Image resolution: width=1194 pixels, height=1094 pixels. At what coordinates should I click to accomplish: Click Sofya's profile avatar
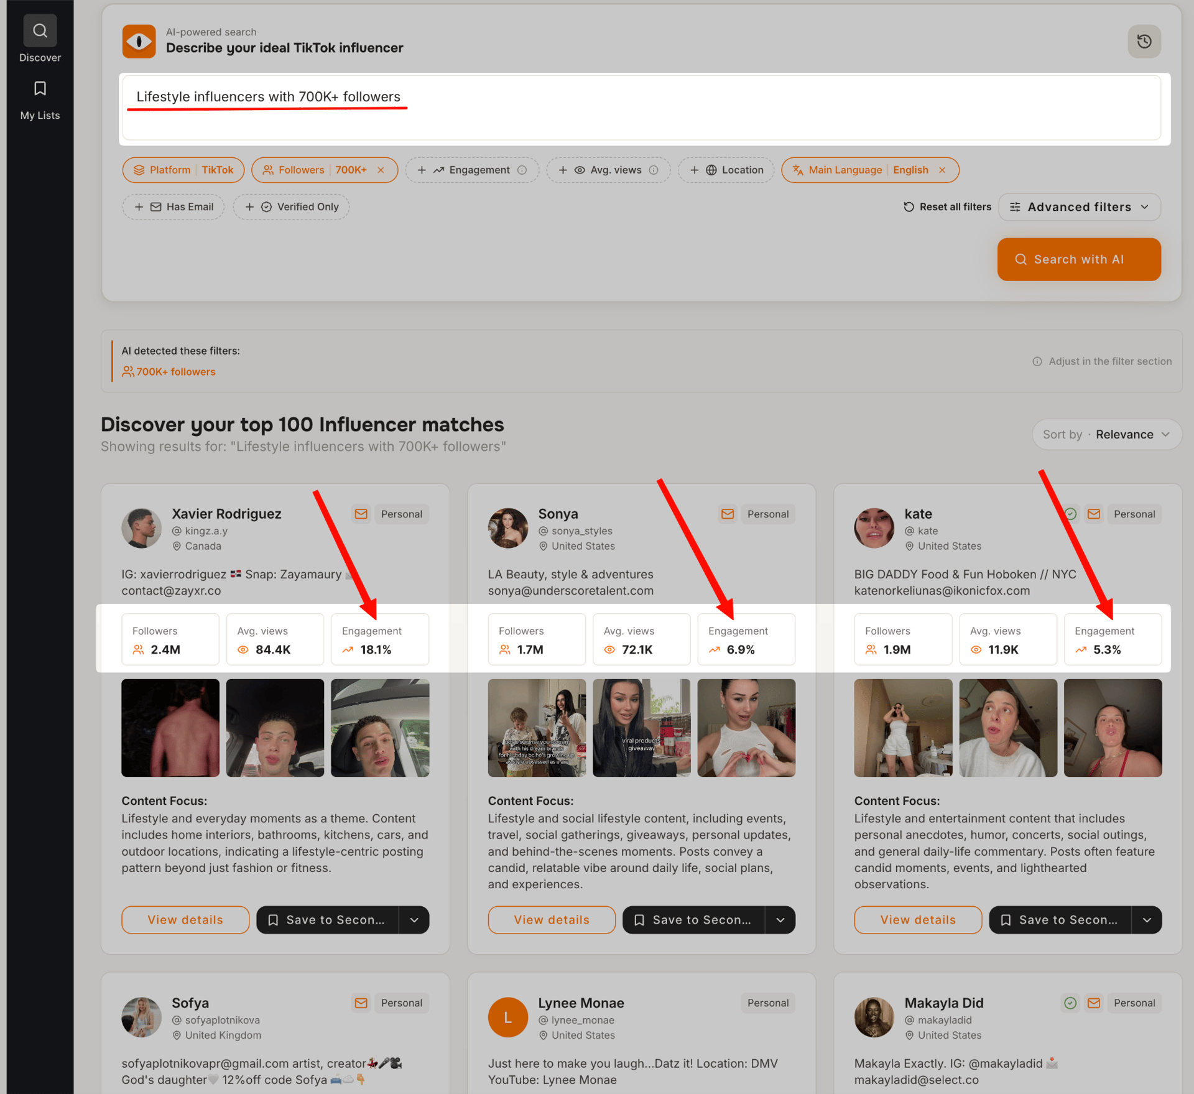(x=141, y=1017)
